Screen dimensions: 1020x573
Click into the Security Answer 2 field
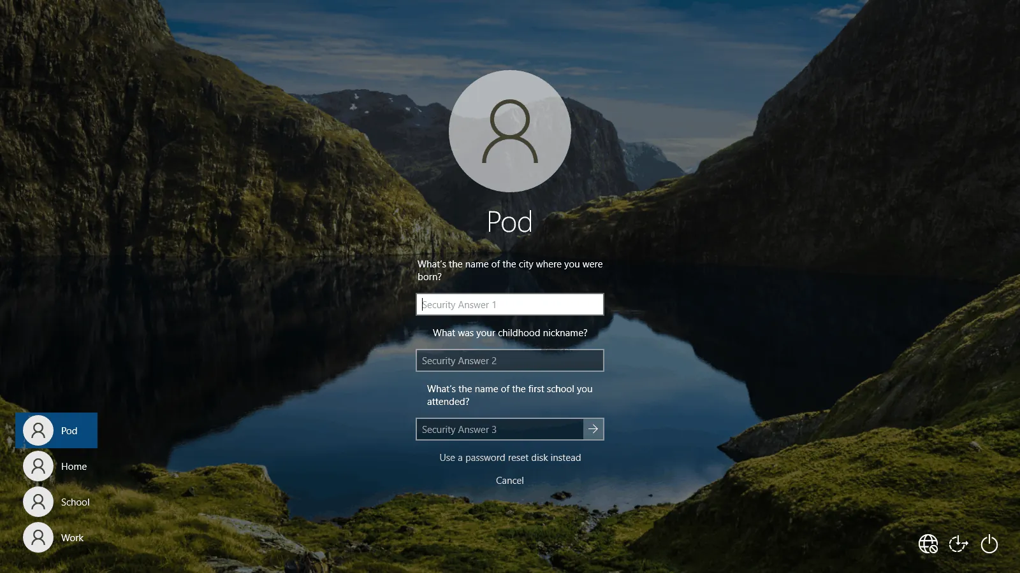509,360
